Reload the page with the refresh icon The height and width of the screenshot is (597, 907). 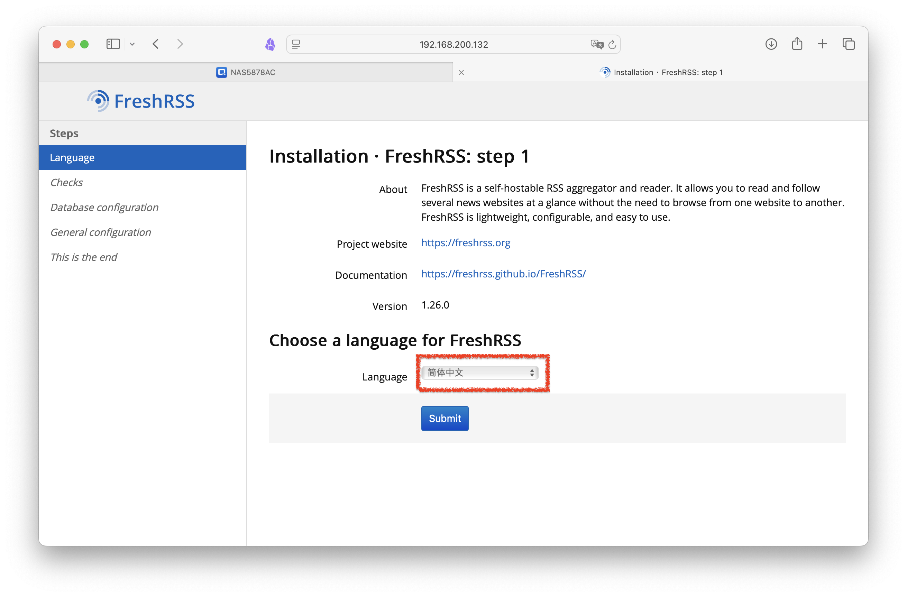(x=612, y=45)
